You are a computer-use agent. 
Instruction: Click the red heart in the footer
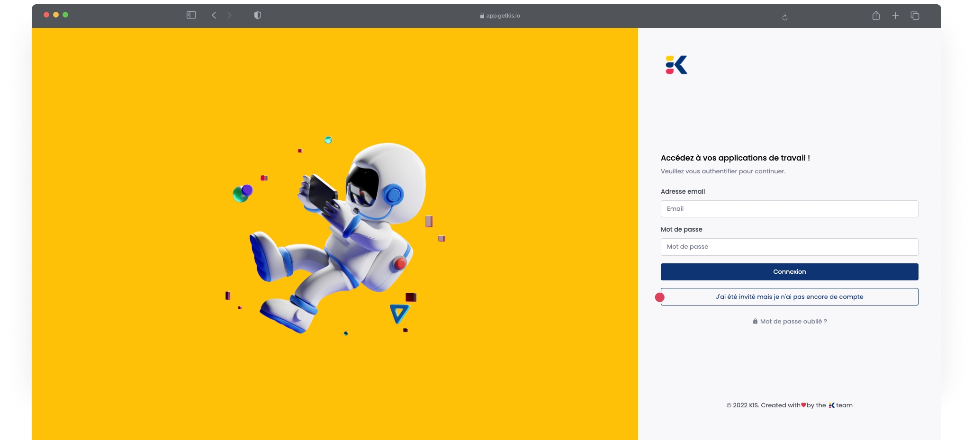click(x=803, y=405)
